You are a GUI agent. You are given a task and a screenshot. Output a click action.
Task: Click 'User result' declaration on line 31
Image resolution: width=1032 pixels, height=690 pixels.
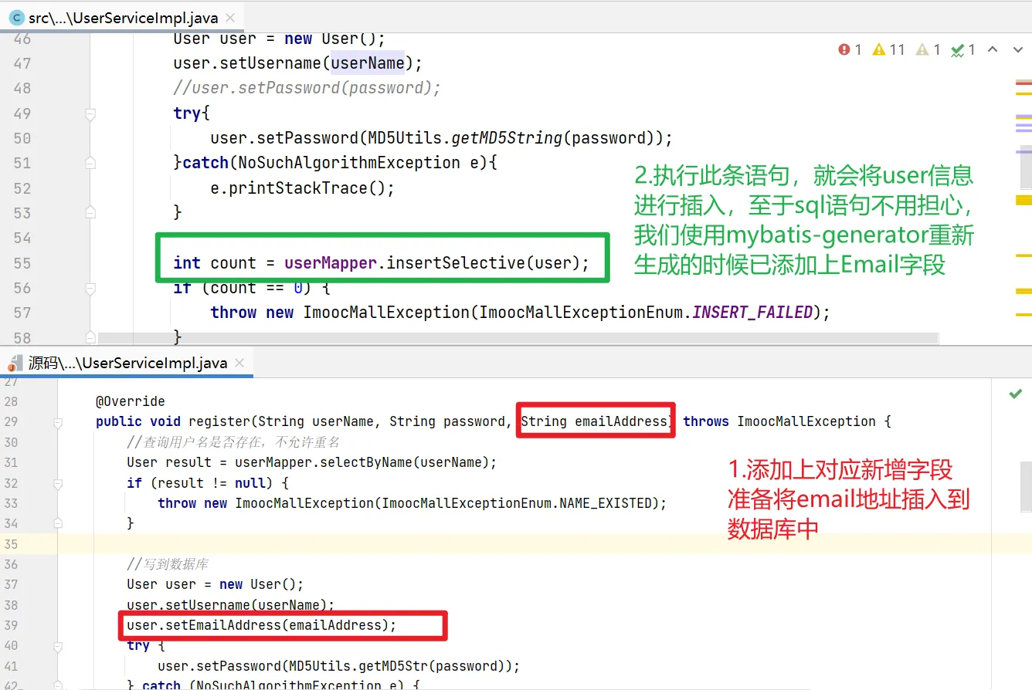169,462
